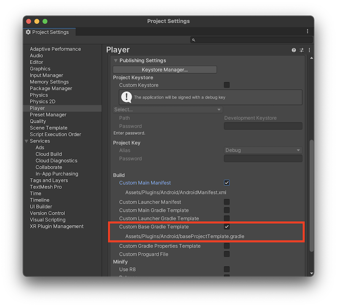This screenshot has height=307, width=337.
Task: Click the help question mark icon
Action: pyautogui.click(x=294, y=50)
